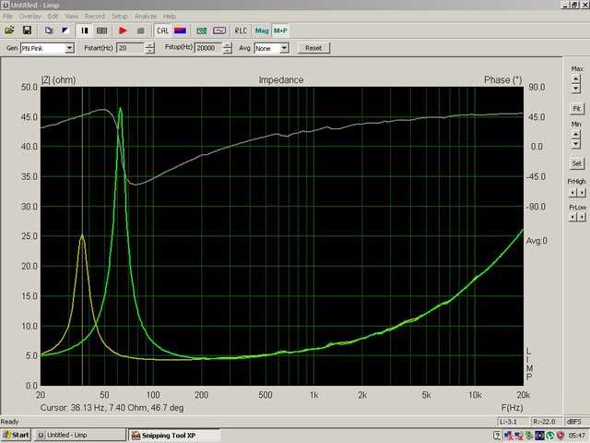This screenshot has width=590, height=443.
Task: Click the Cursor readout text below the graph
Action: pyautogui.click(x=112, y=408)
